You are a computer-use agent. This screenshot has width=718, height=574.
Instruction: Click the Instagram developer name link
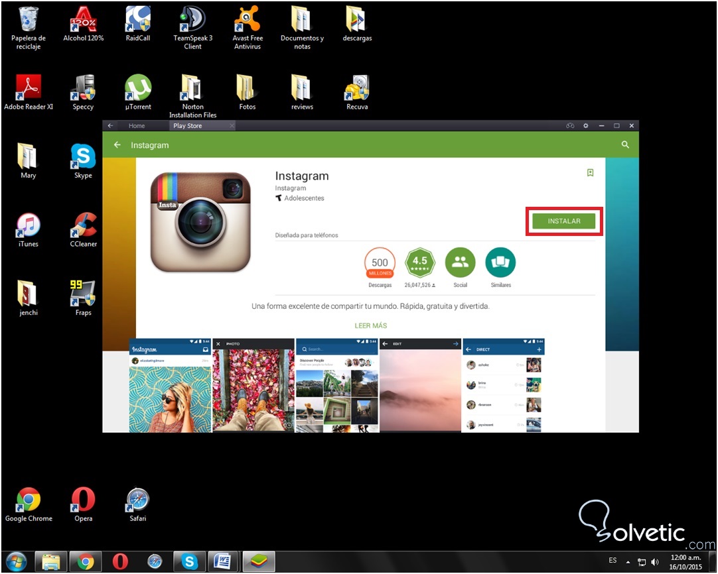tap(290, 188)
